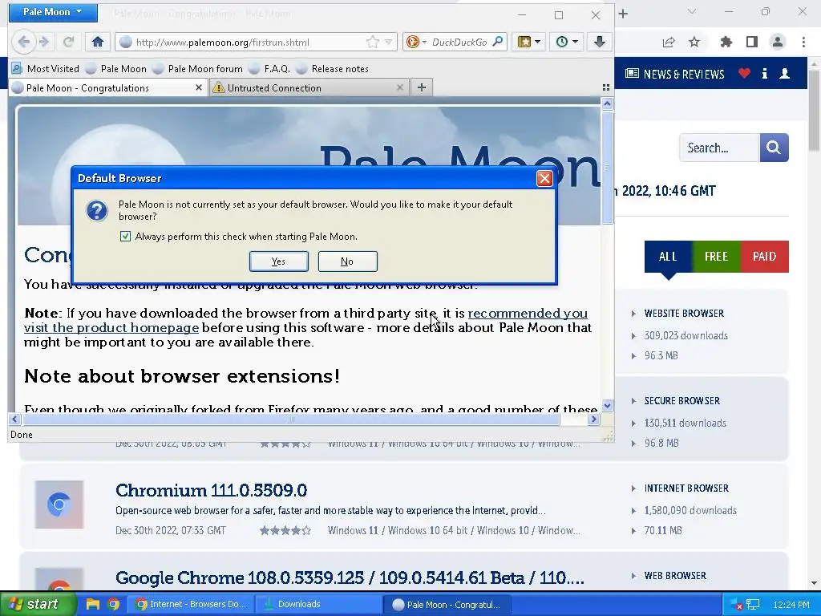Click the blue search magnifier button
Screen dimensions: 821x616
774,148
